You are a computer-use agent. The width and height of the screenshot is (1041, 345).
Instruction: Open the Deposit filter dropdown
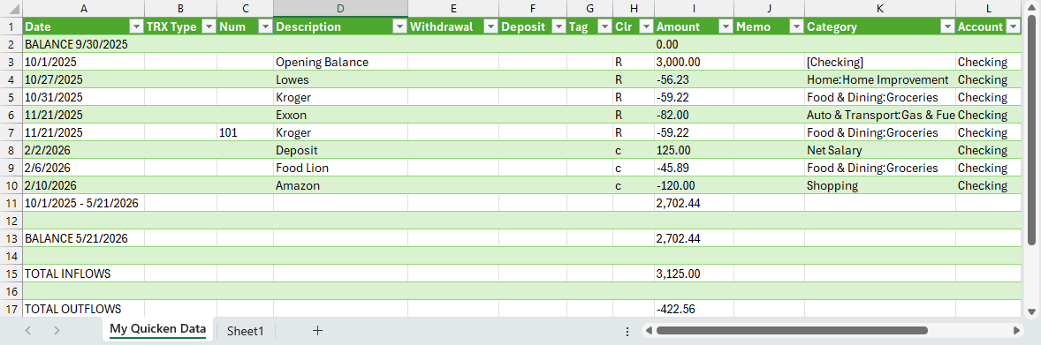point(558,27)
